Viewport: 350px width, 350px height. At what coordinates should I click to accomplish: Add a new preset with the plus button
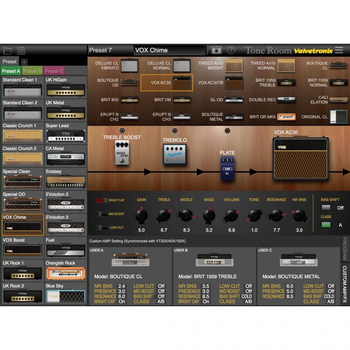[24, 62]
